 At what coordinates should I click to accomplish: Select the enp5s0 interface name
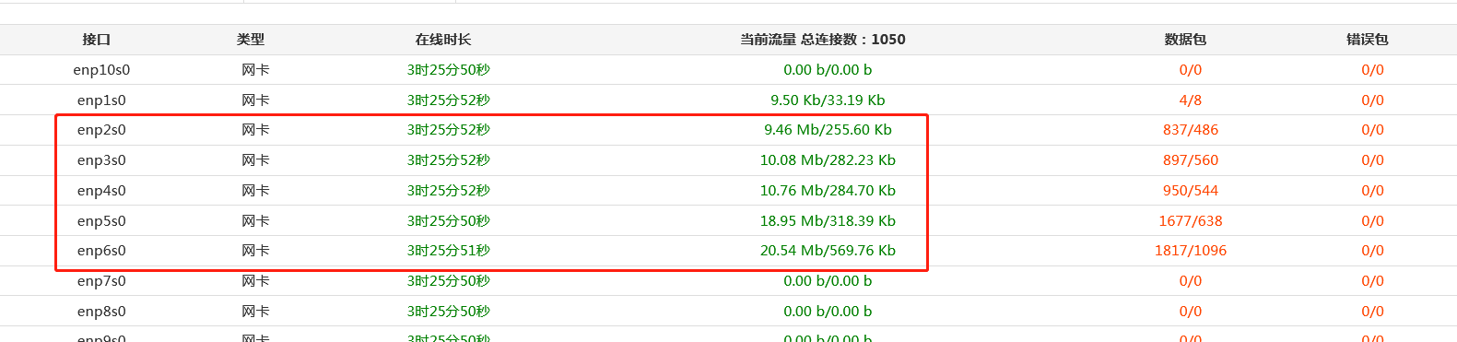(101, 221)
